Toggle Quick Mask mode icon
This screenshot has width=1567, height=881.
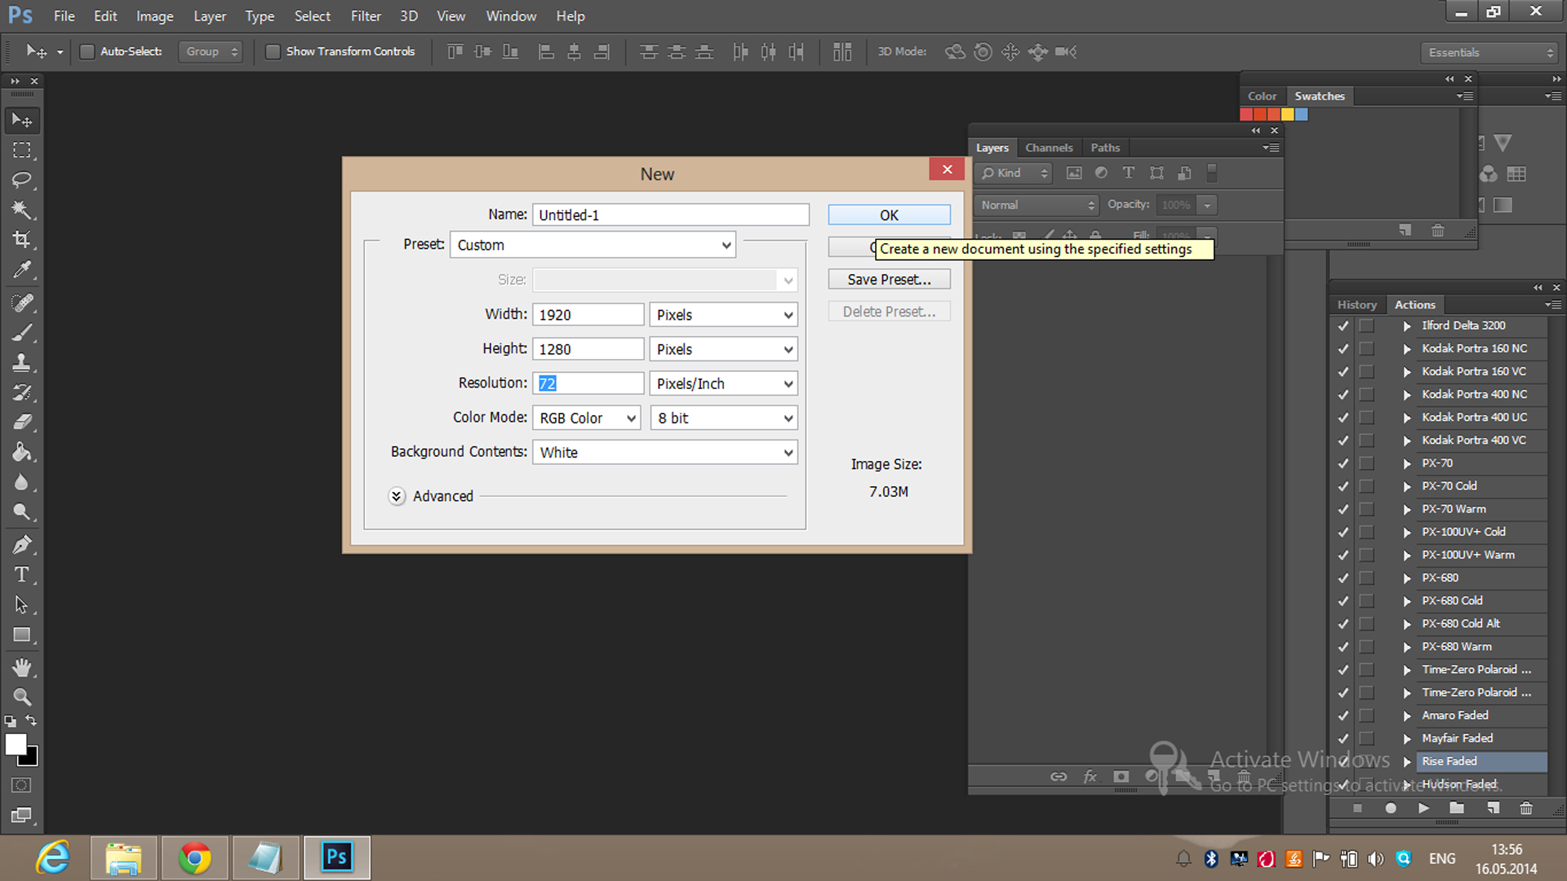coord(21,785)
